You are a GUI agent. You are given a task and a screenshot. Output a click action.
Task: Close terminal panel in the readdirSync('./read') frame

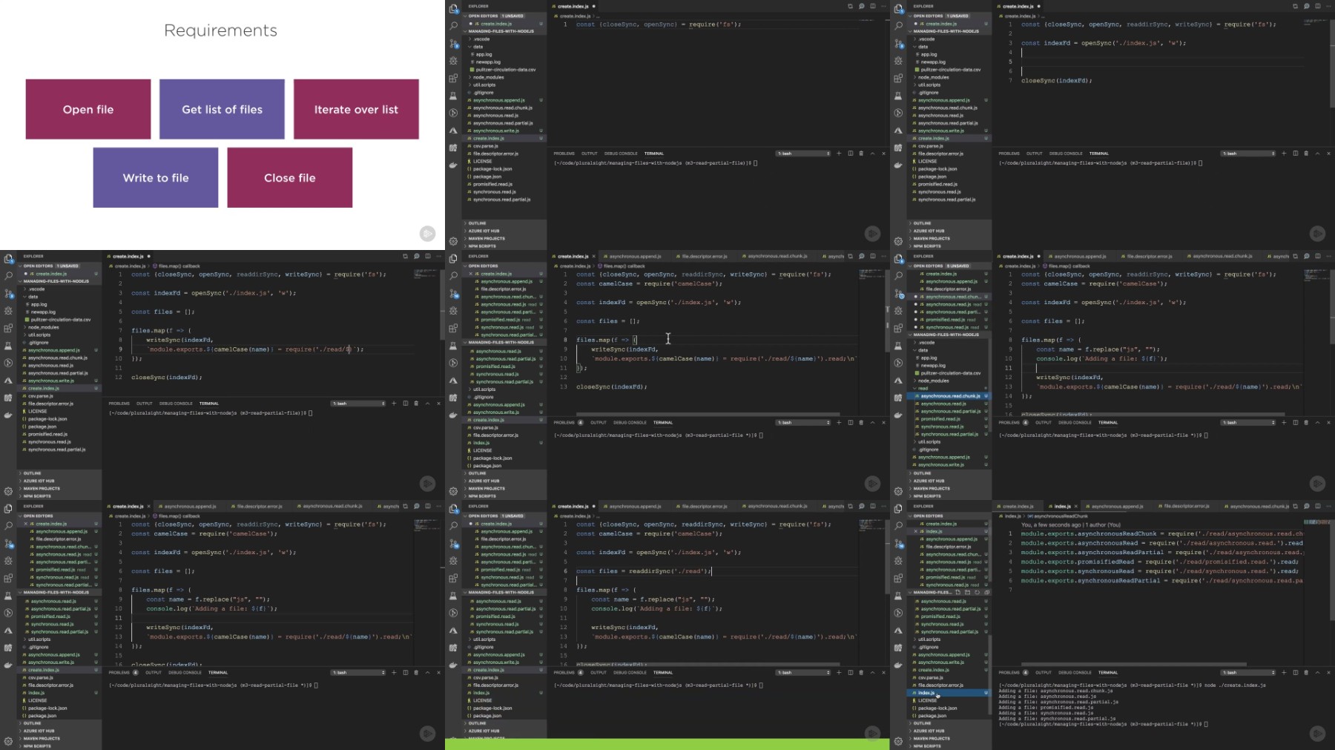pyautogui.click(x=883, y=673)
